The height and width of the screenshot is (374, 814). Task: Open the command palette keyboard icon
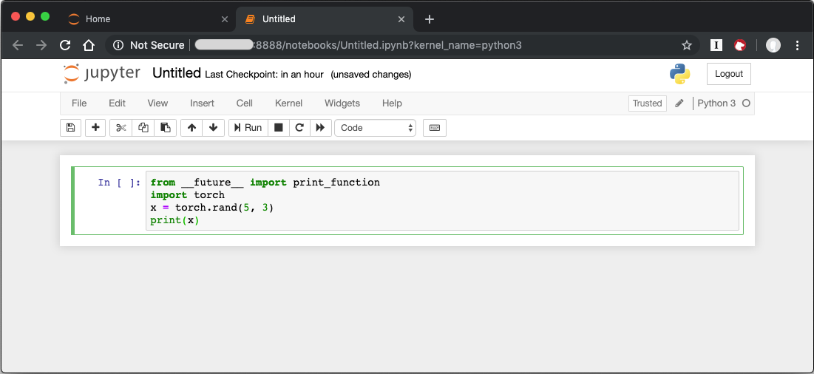click(435, 128)
